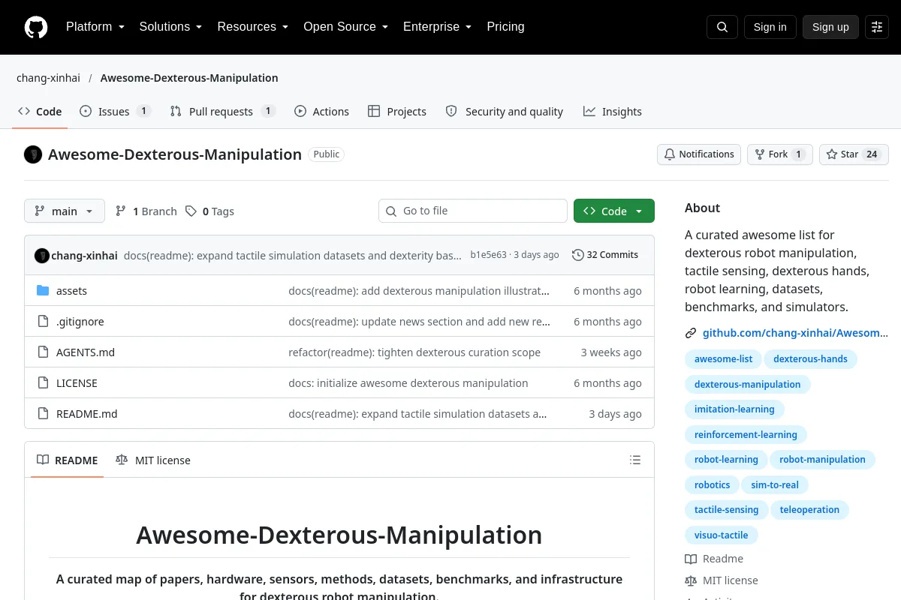Select the awesome-list topic tag
The image size is (901, 600).
coord(723,359)
